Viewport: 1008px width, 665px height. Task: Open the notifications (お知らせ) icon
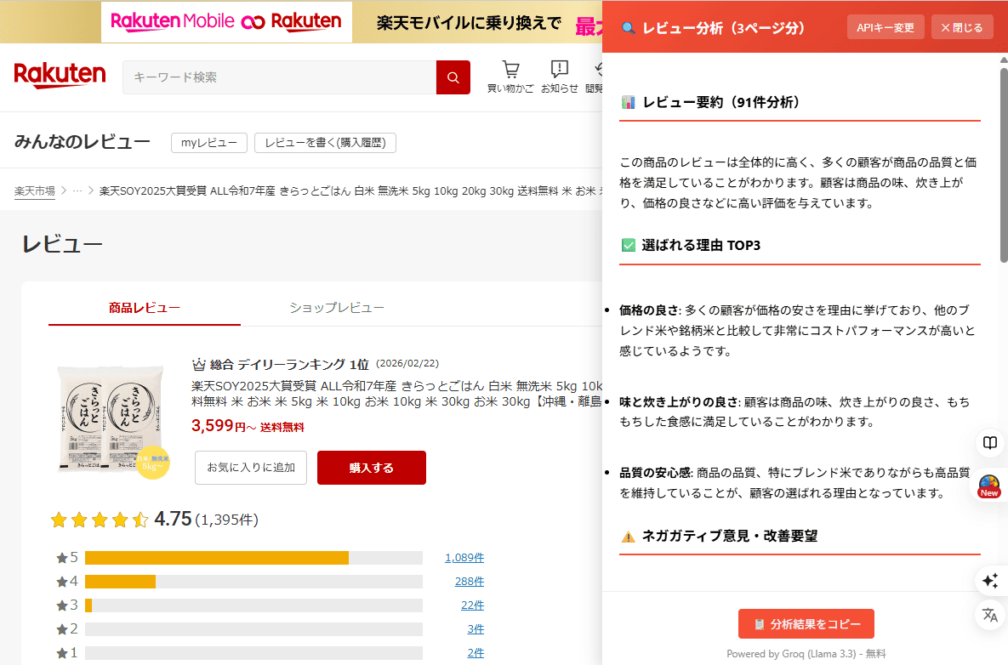tap(559, 76)
